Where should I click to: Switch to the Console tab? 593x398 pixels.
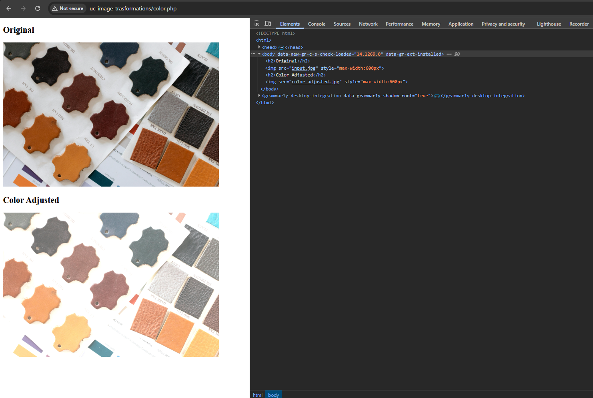[317, 24]
